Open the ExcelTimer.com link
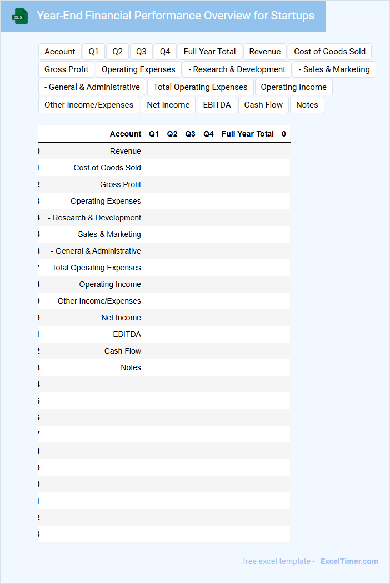This screenshot has width=390, height=584. [349, 561]
